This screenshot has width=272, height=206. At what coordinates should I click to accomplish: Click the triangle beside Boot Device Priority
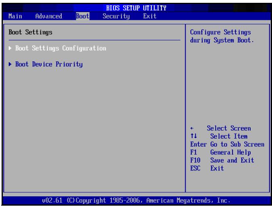10,64
